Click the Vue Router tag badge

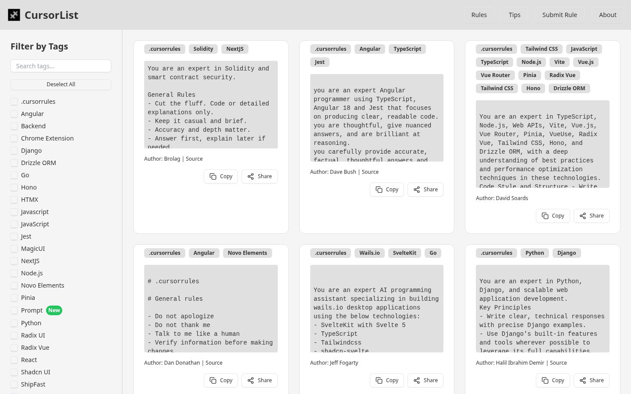click(495, 75)
